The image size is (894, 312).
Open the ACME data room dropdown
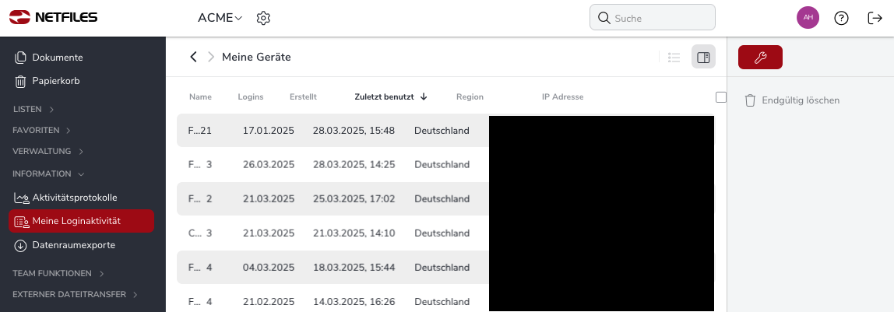pos(220,18)
